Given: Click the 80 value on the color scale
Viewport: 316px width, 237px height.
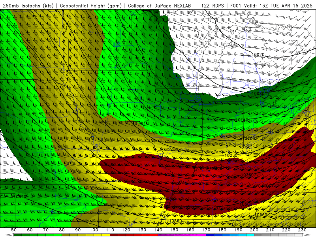Looking at the screenshot, I should [x=62, y=230].
